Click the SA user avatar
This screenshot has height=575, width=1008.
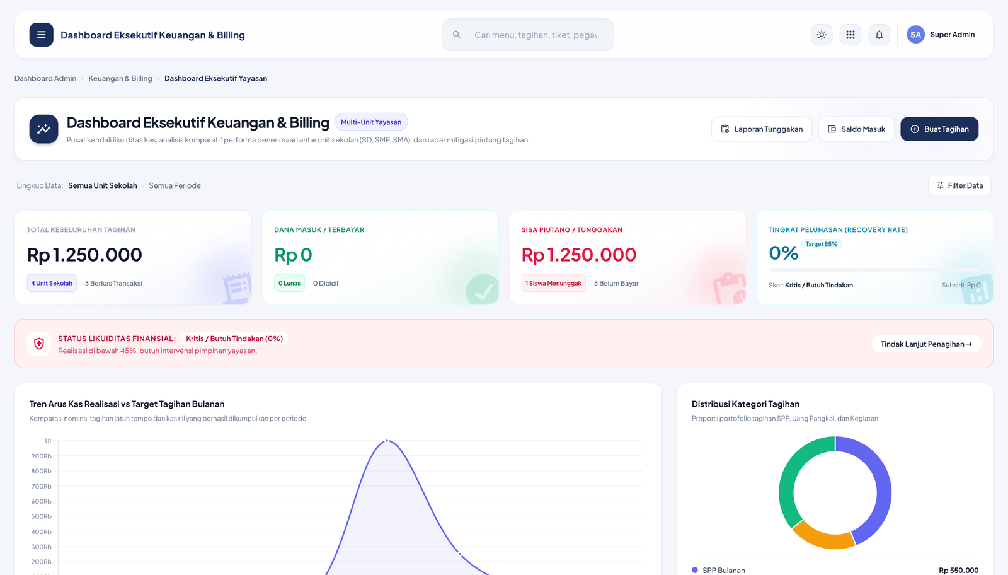915,35
